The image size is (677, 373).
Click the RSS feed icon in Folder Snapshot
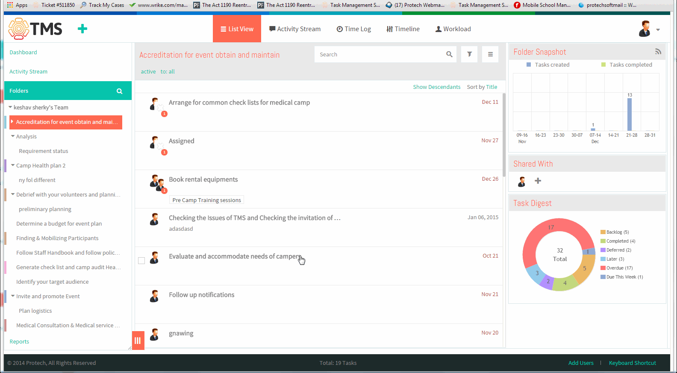(658, 52)
